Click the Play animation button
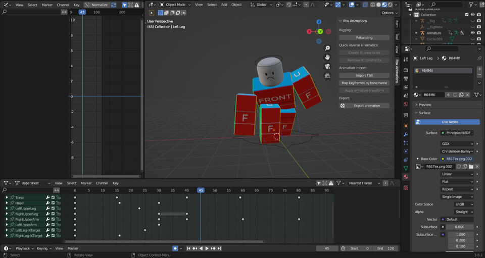The width and height of the screenshot is (485, 258). click(207, 248)
